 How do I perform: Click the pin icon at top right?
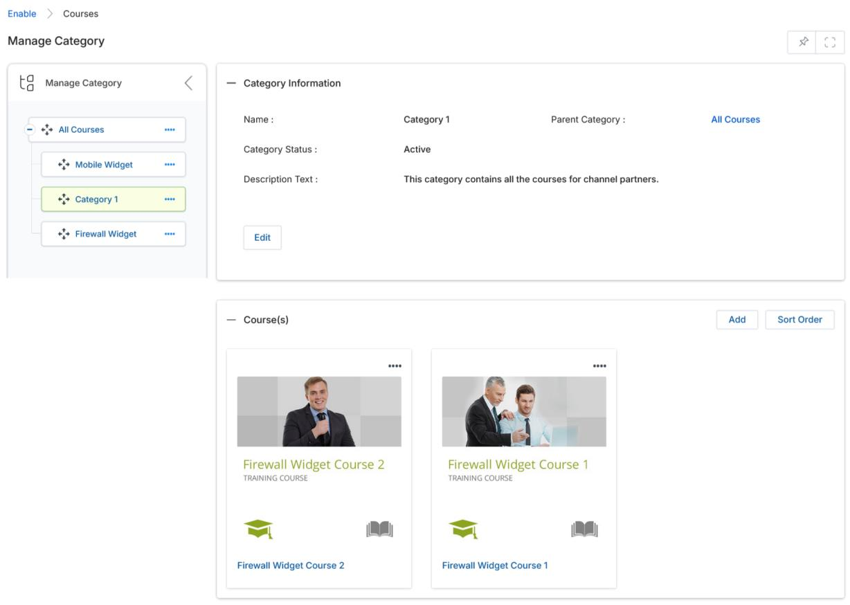[803, 42]
